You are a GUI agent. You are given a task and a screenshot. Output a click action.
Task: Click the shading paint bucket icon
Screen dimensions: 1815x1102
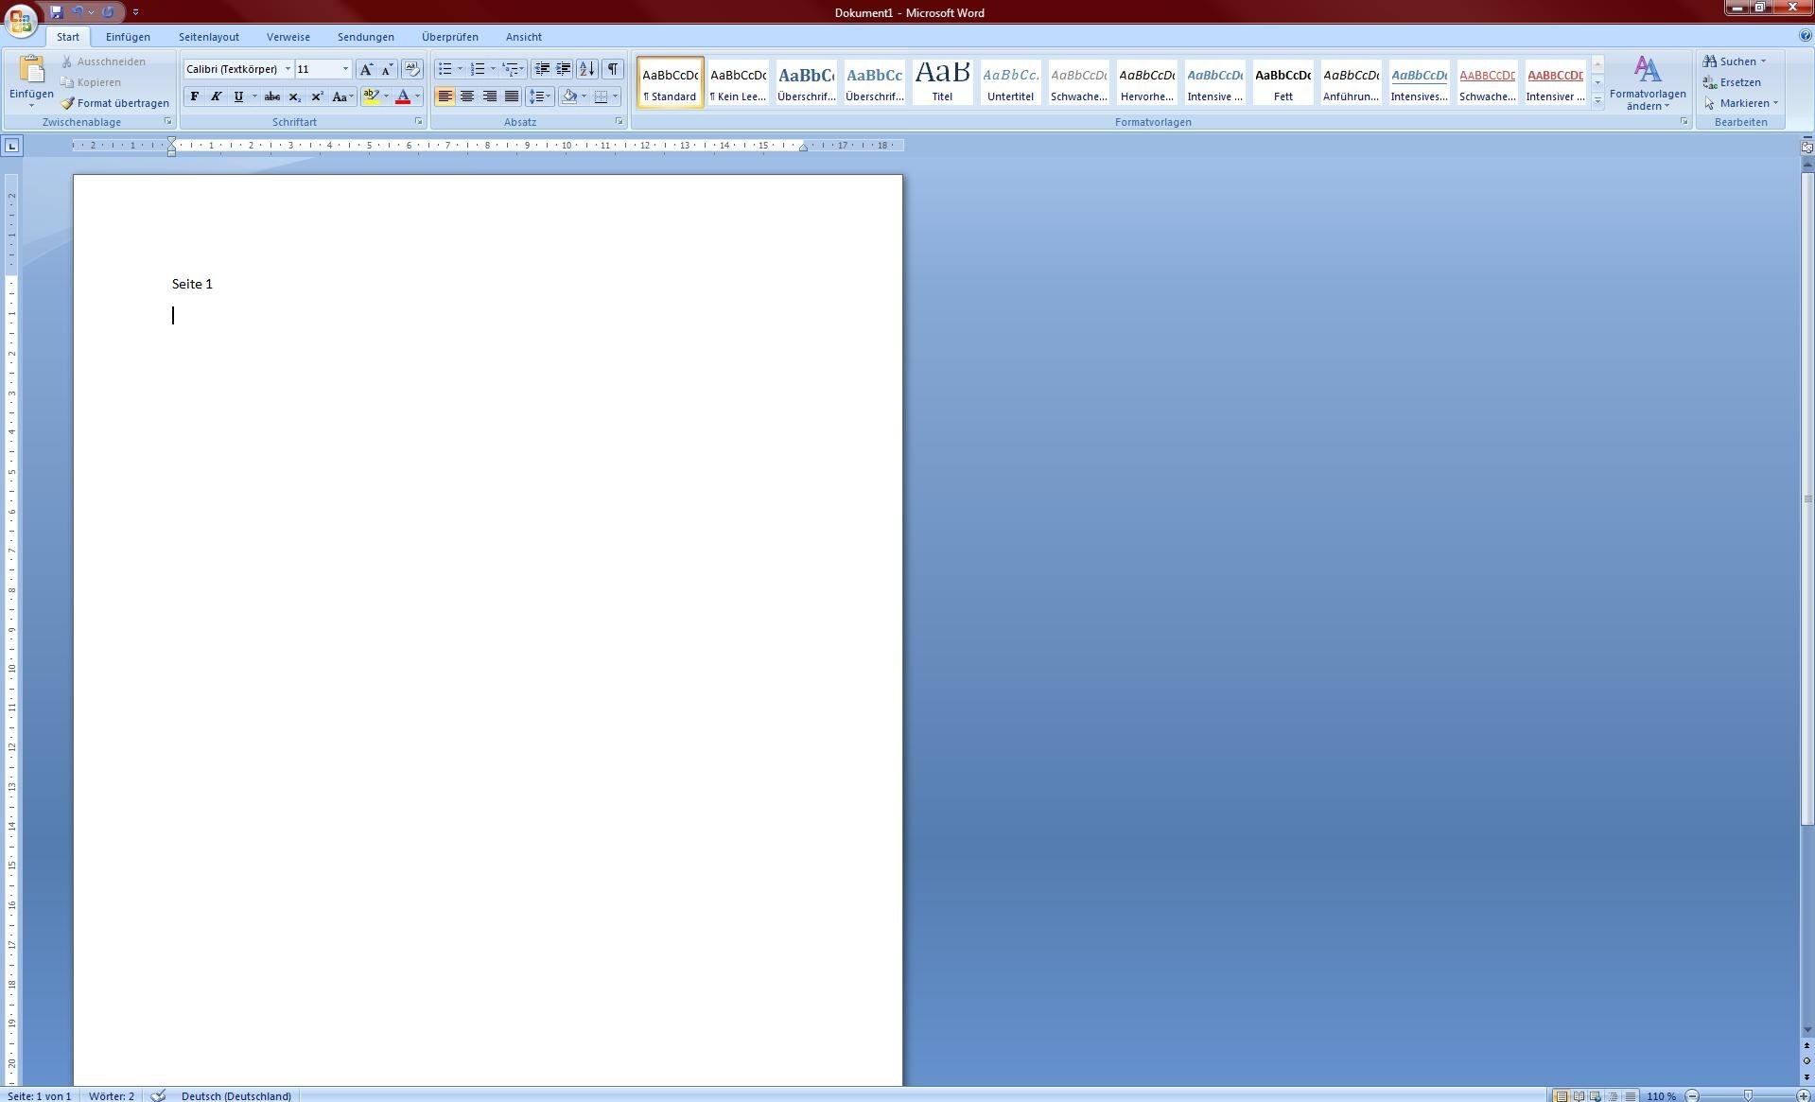(x=569, y=96)
